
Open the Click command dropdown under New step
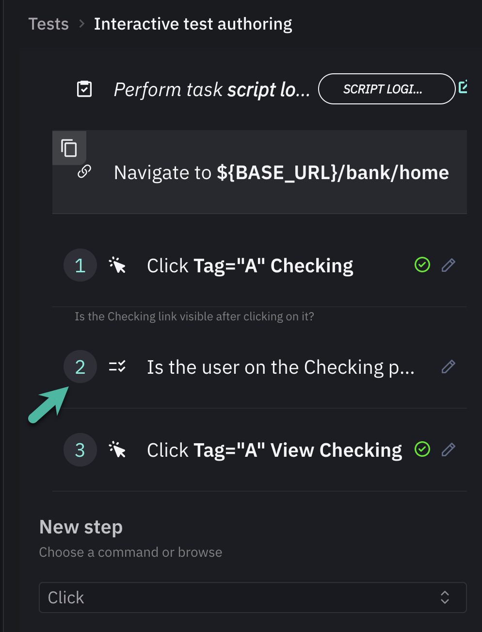click(252, 598)
